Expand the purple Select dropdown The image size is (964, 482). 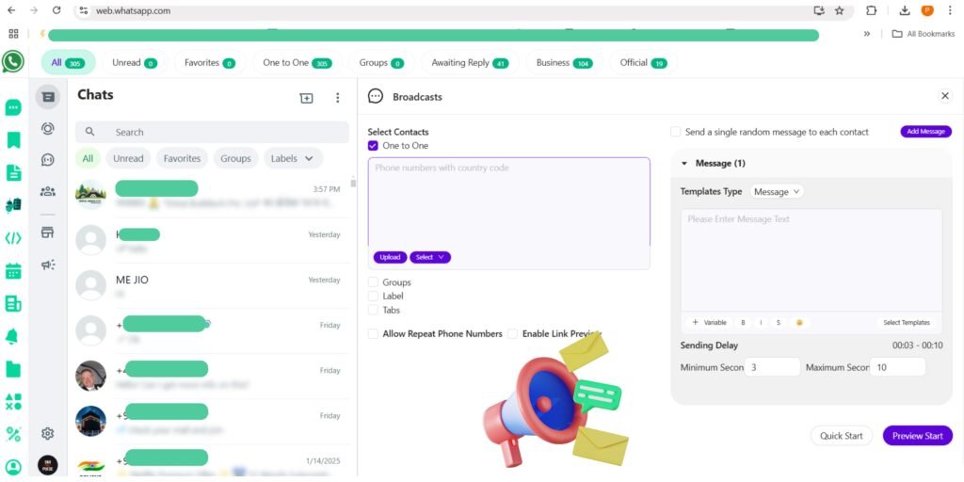(430, 257)
